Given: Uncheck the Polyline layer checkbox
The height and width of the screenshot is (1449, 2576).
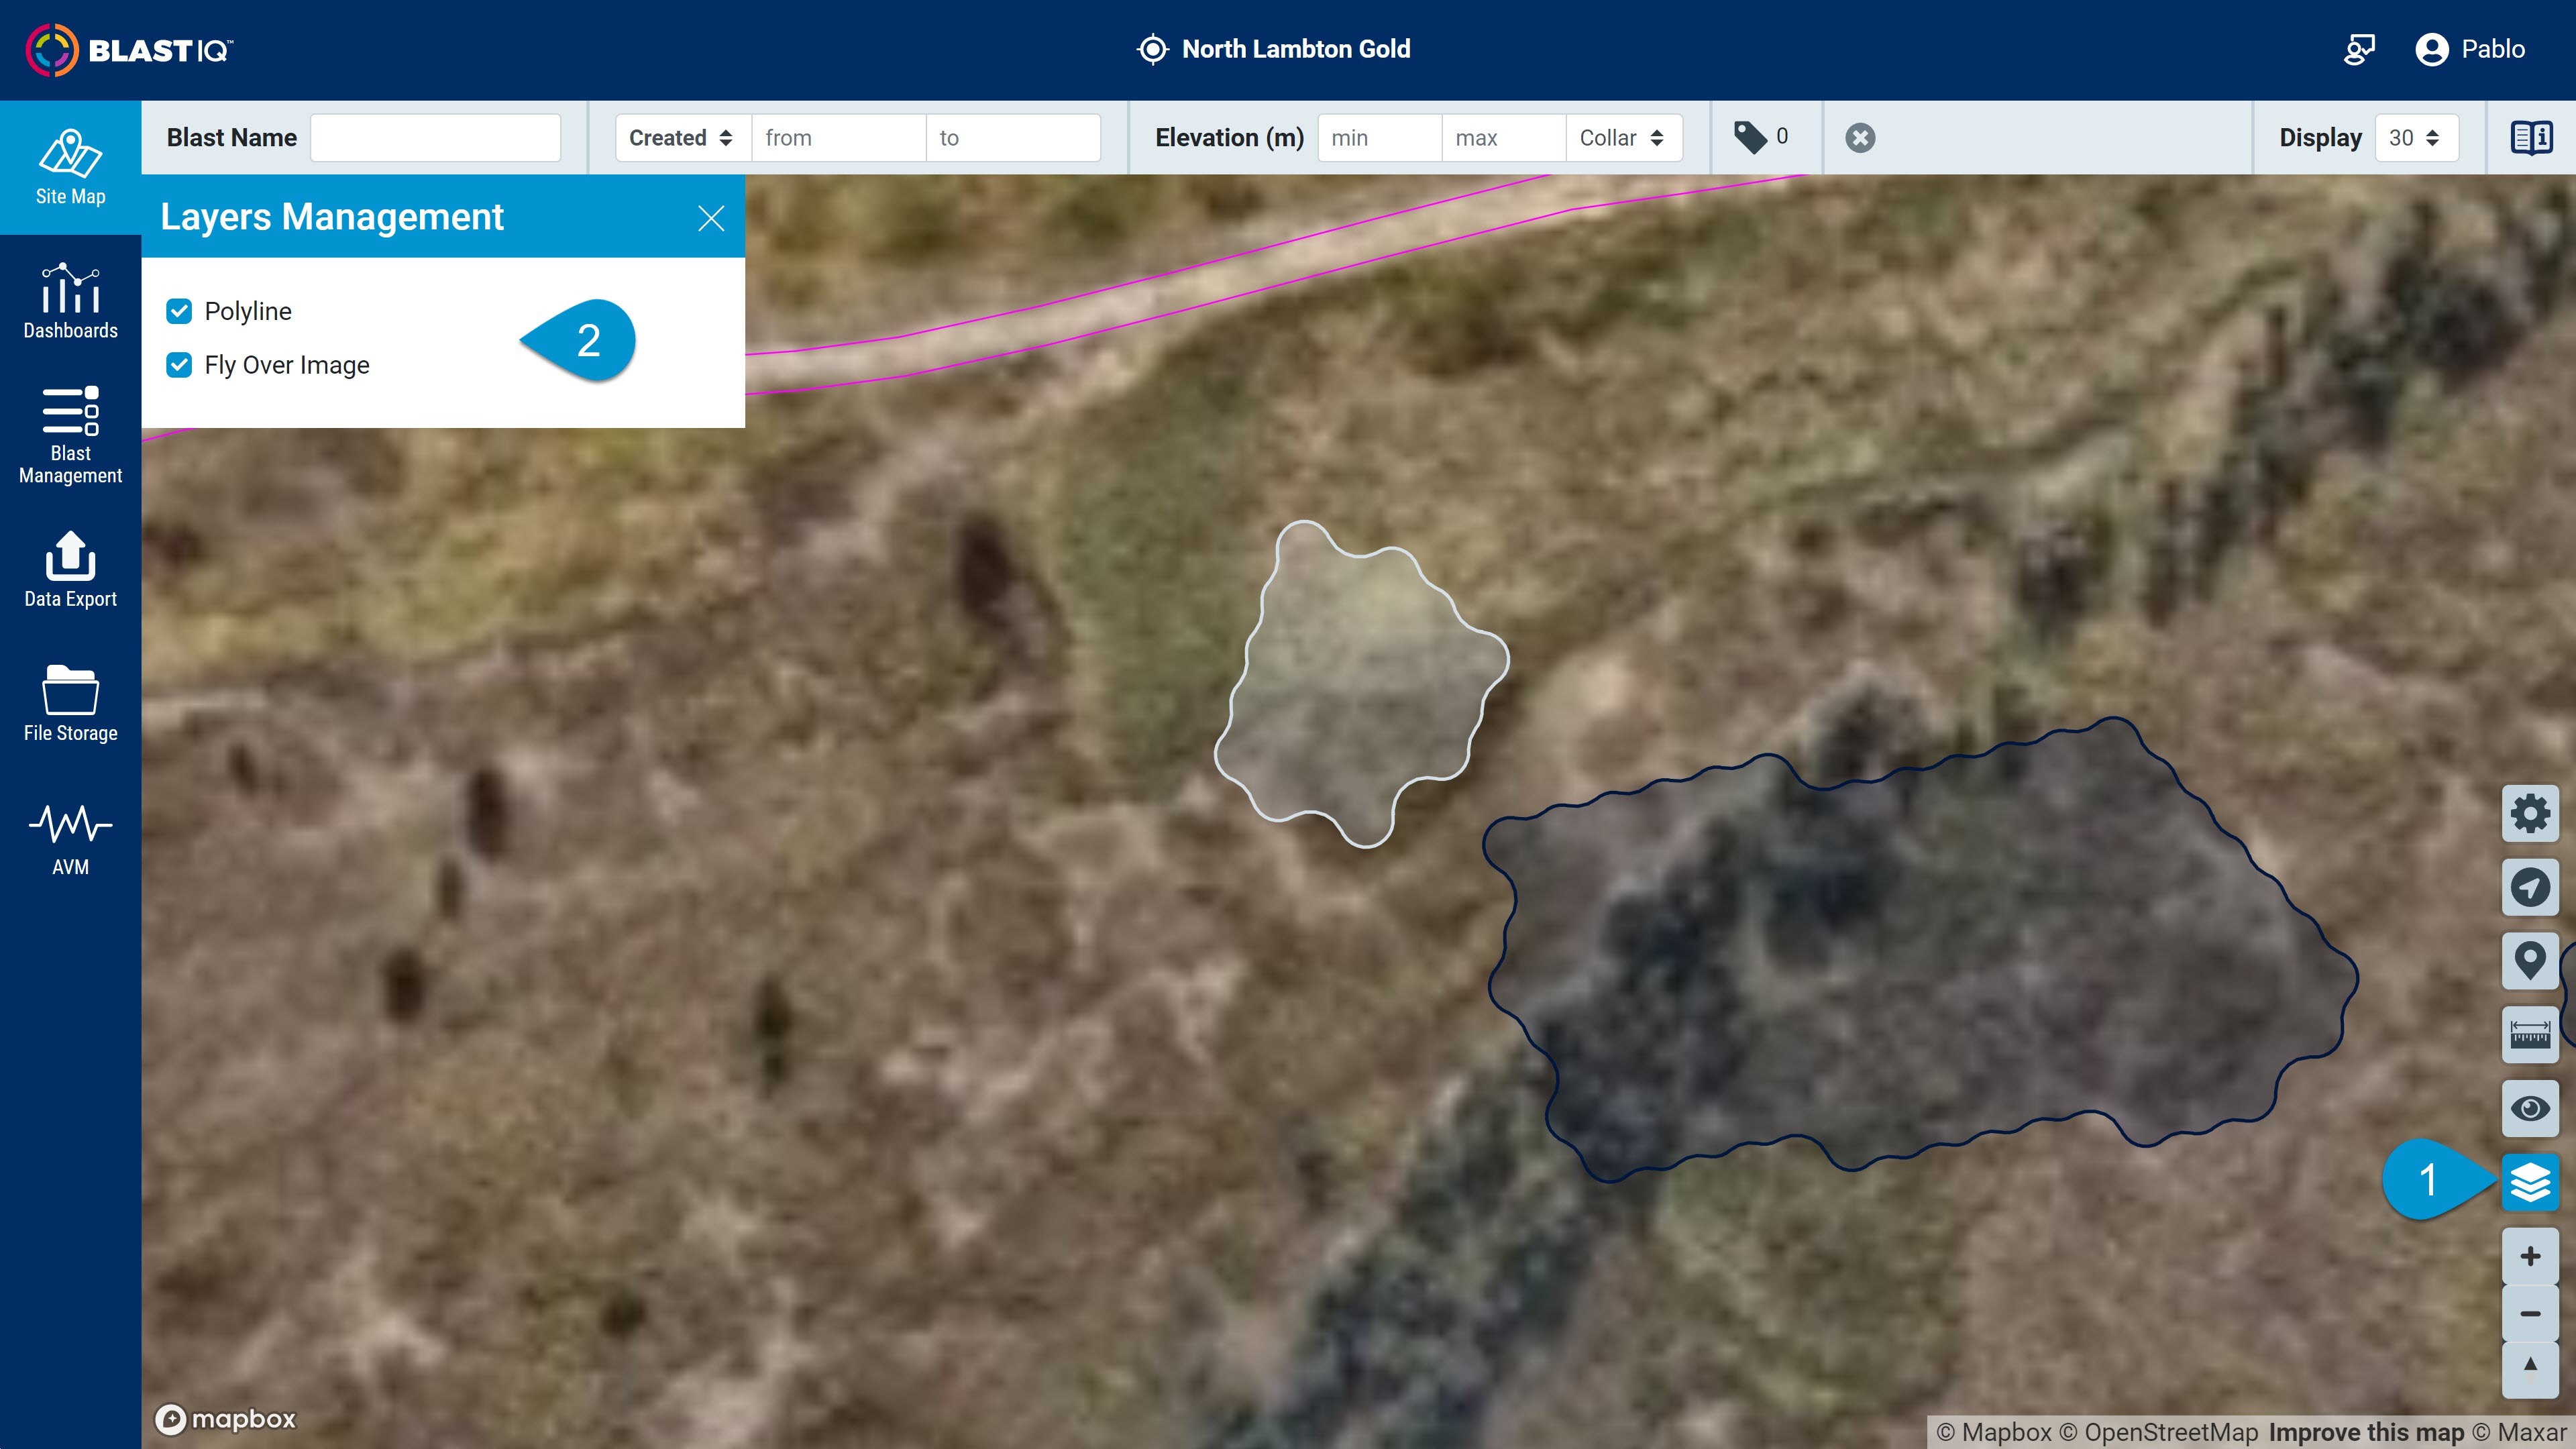Looking at the screenshot, I should pyautogui.click(x=179, y=311).
